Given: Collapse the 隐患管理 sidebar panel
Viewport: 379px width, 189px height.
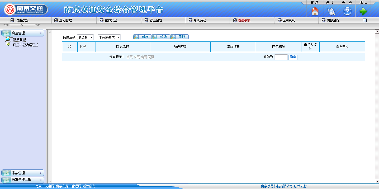Looking at the screenshot, I should click(x=40, y=33).
